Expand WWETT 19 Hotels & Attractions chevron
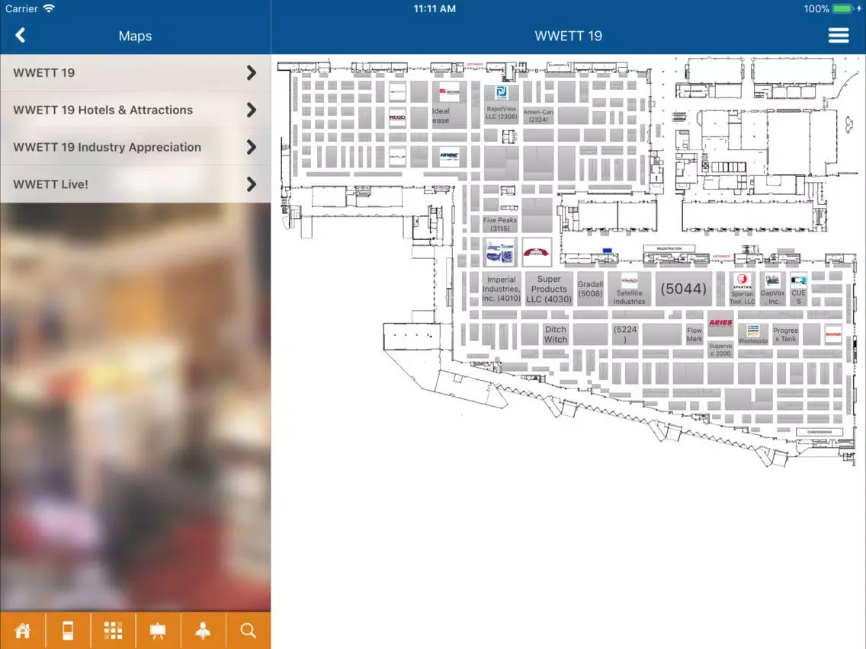The width and height of the screenshot is (866, 649). [252, 110]
